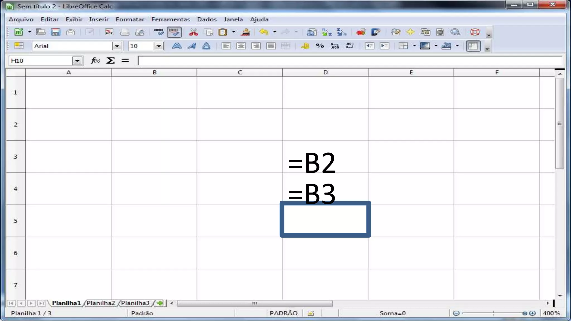Delete a decimal place
The width and height of the screenshot is (571, 321).
tap(350, 46)
